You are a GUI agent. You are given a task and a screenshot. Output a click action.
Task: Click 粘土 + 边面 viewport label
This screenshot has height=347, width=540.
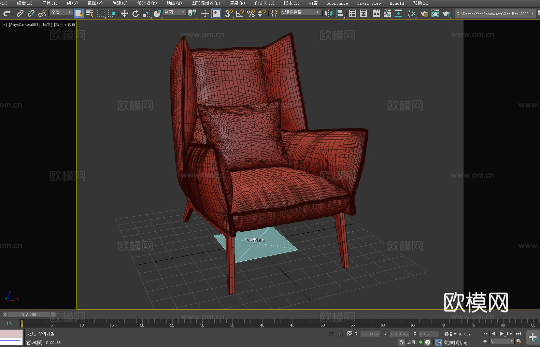pyautogui.click(x=66, y=25)
